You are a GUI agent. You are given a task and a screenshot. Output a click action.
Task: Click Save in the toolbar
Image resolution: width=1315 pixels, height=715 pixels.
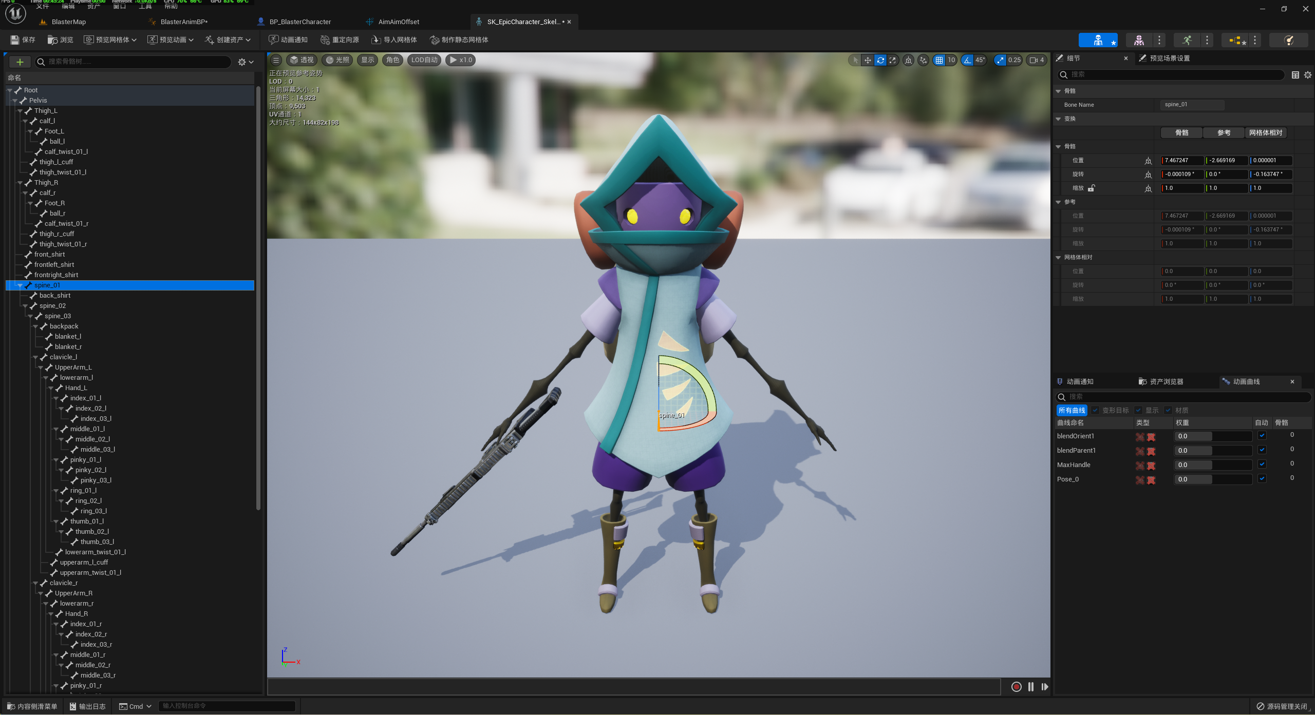pos(23,40)
